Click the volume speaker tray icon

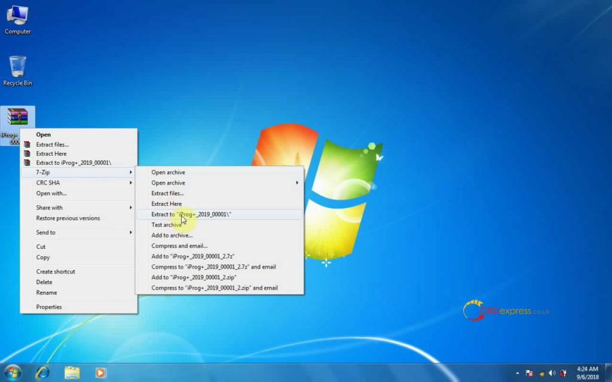552,373
